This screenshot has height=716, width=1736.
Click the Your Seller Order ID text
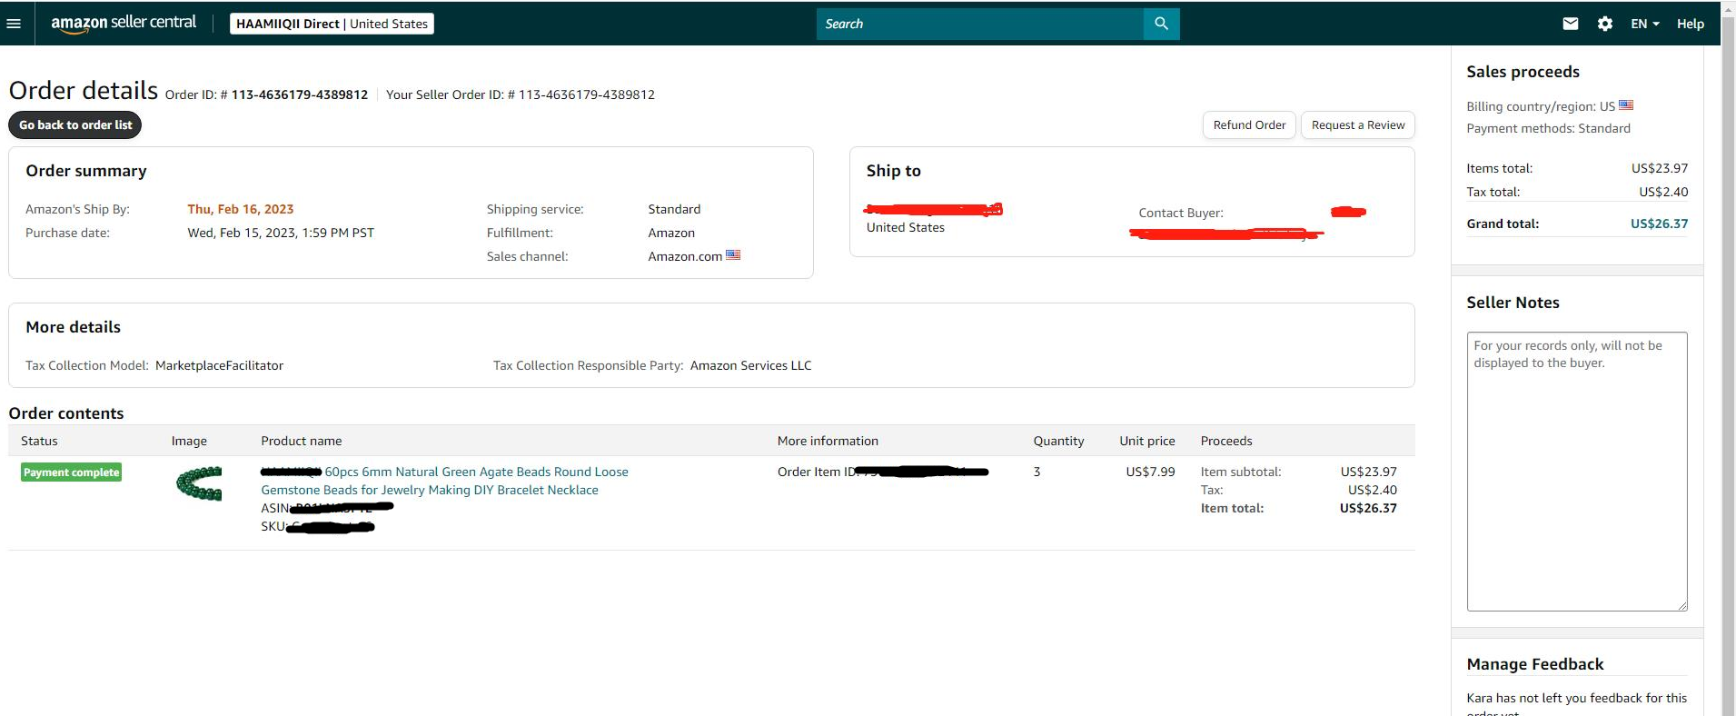tap(521, 94)
